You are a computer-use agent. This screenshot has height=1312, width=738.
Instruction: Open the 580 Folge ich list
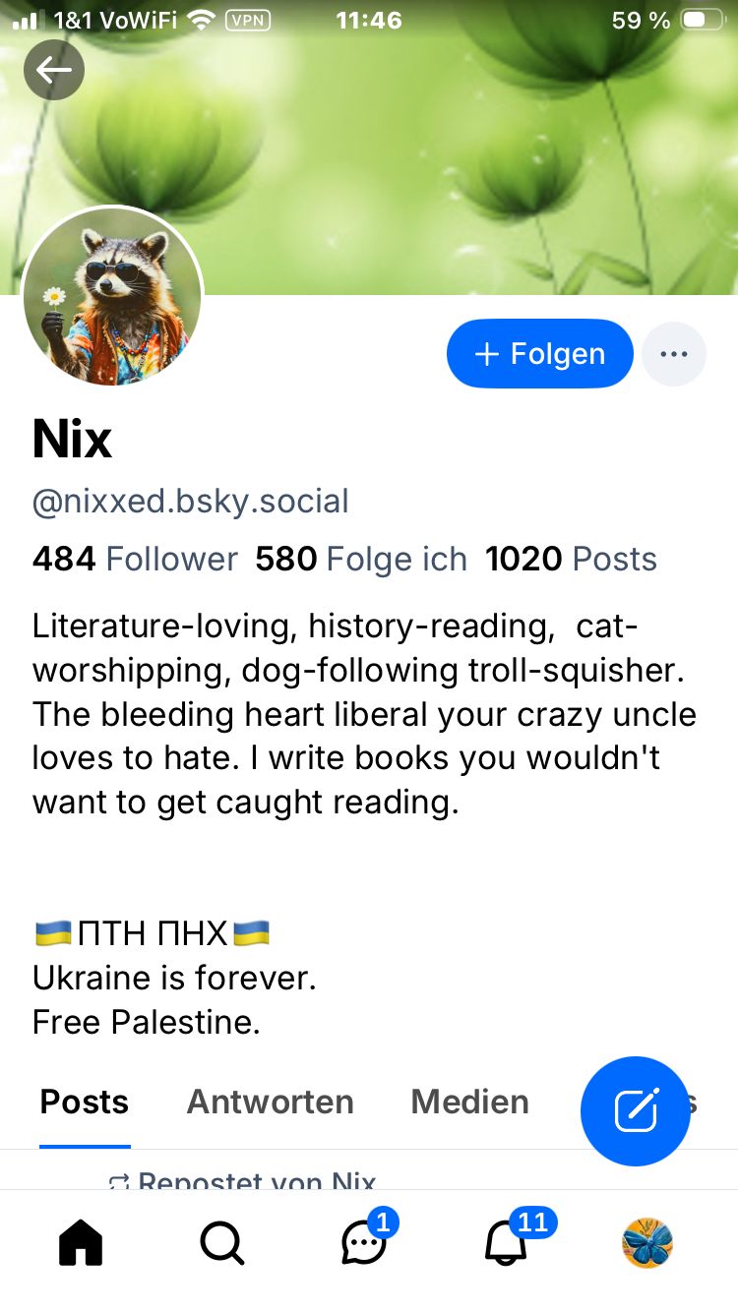tap(361, 560)
